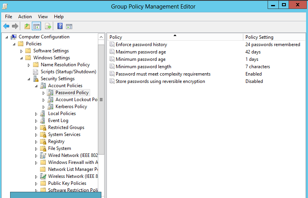Expand the File System node

tap(36, 149)
